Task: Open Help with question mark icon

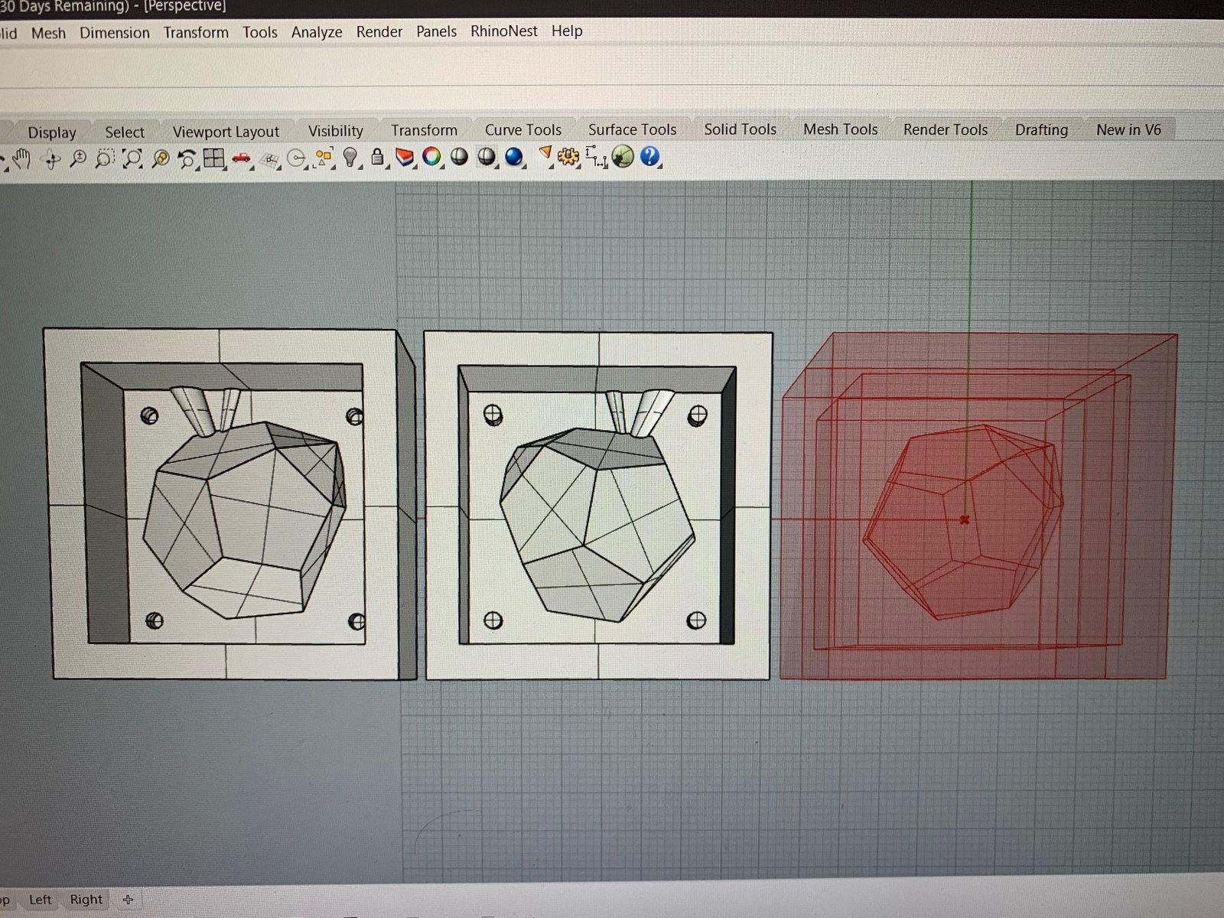Action: click(649, 157)
